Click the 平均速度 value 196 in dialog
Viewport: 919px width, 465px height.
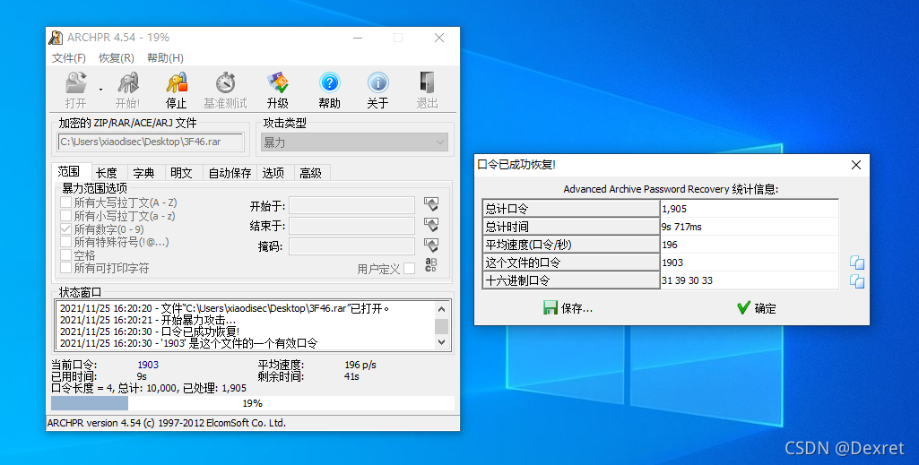click(x=670, y=245)
